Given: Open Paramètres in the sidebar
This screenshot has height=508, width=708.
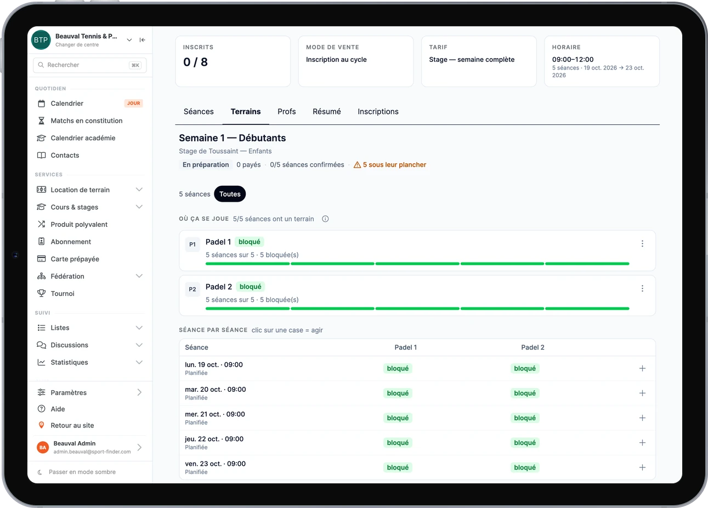Looking at the screenshot, I should click(90, 392).
